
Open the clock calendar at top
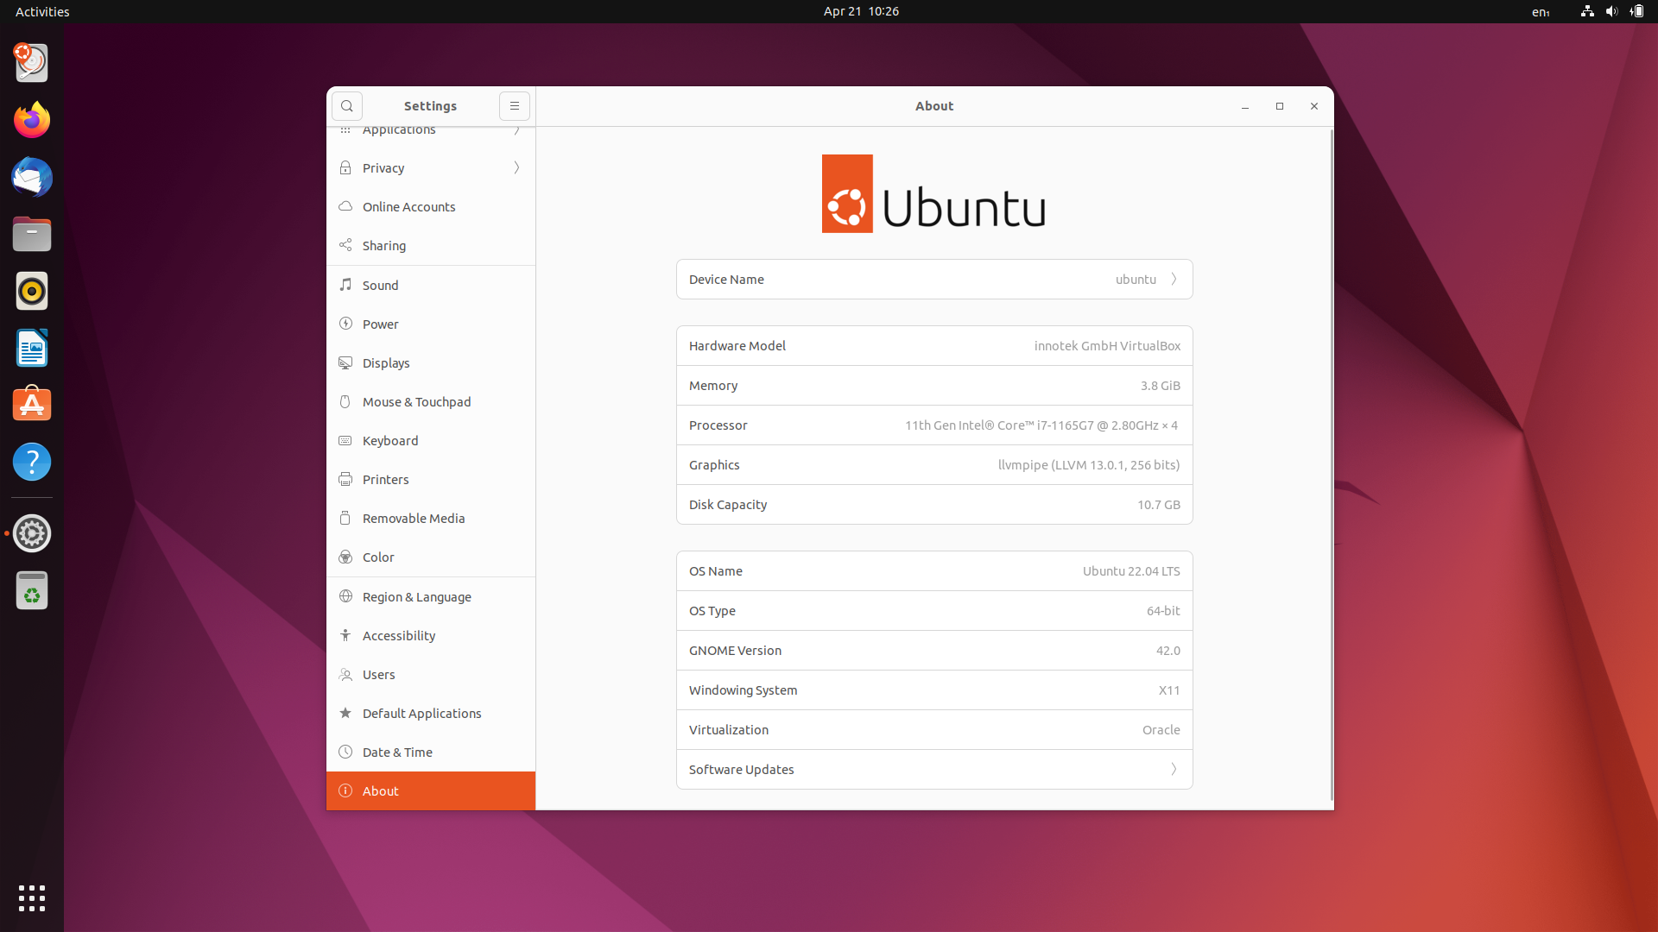tap(860, 11)
